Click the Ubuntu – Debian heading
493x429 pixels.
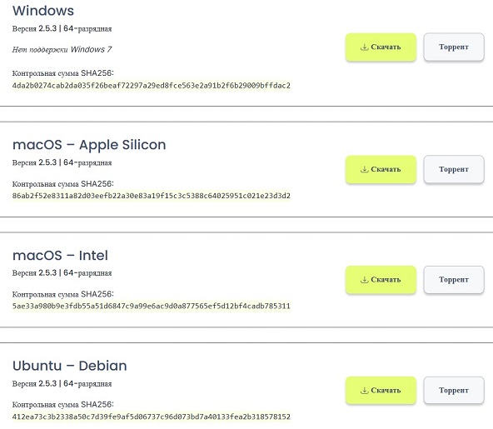coord(69,366)
